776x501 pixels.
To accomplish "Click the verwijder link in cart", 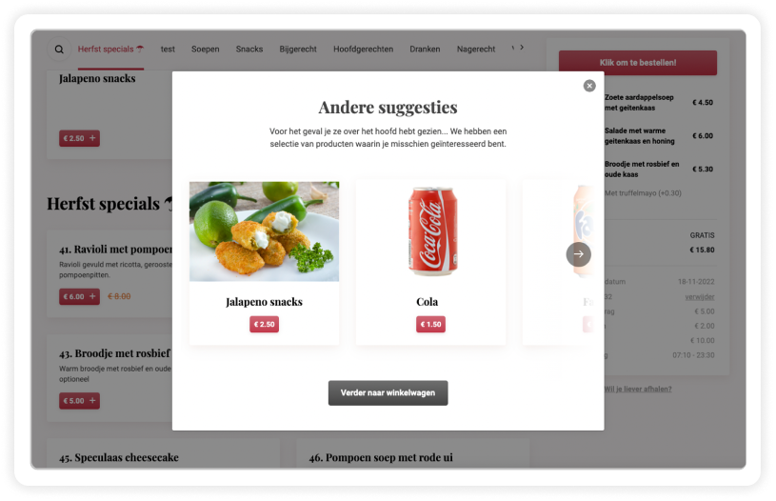I will 699,296.
